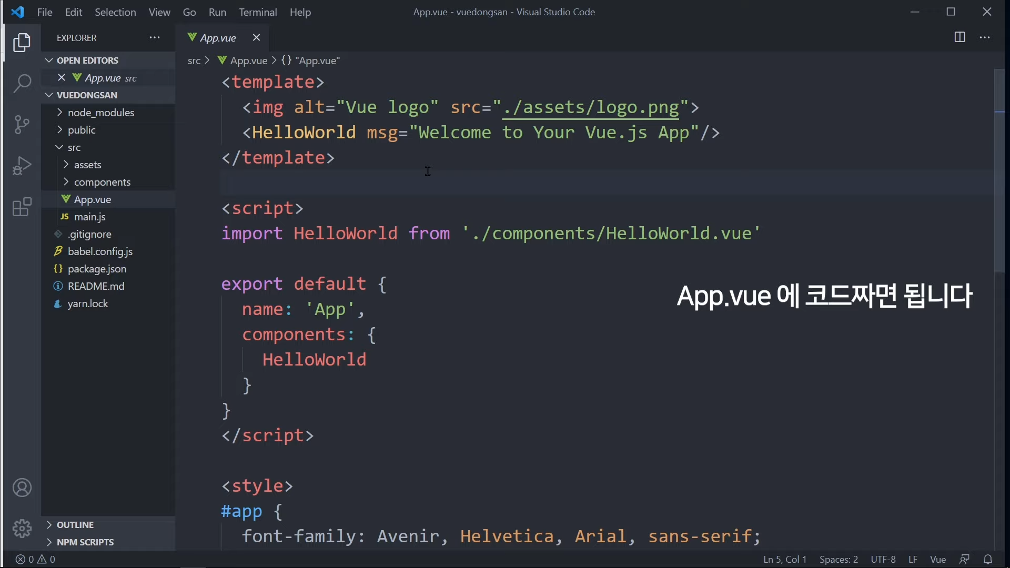The width and height of the screenshot is (1010, 568).
Task: Expand the NPM SCRIPTS section
Action: click(85, 542)
